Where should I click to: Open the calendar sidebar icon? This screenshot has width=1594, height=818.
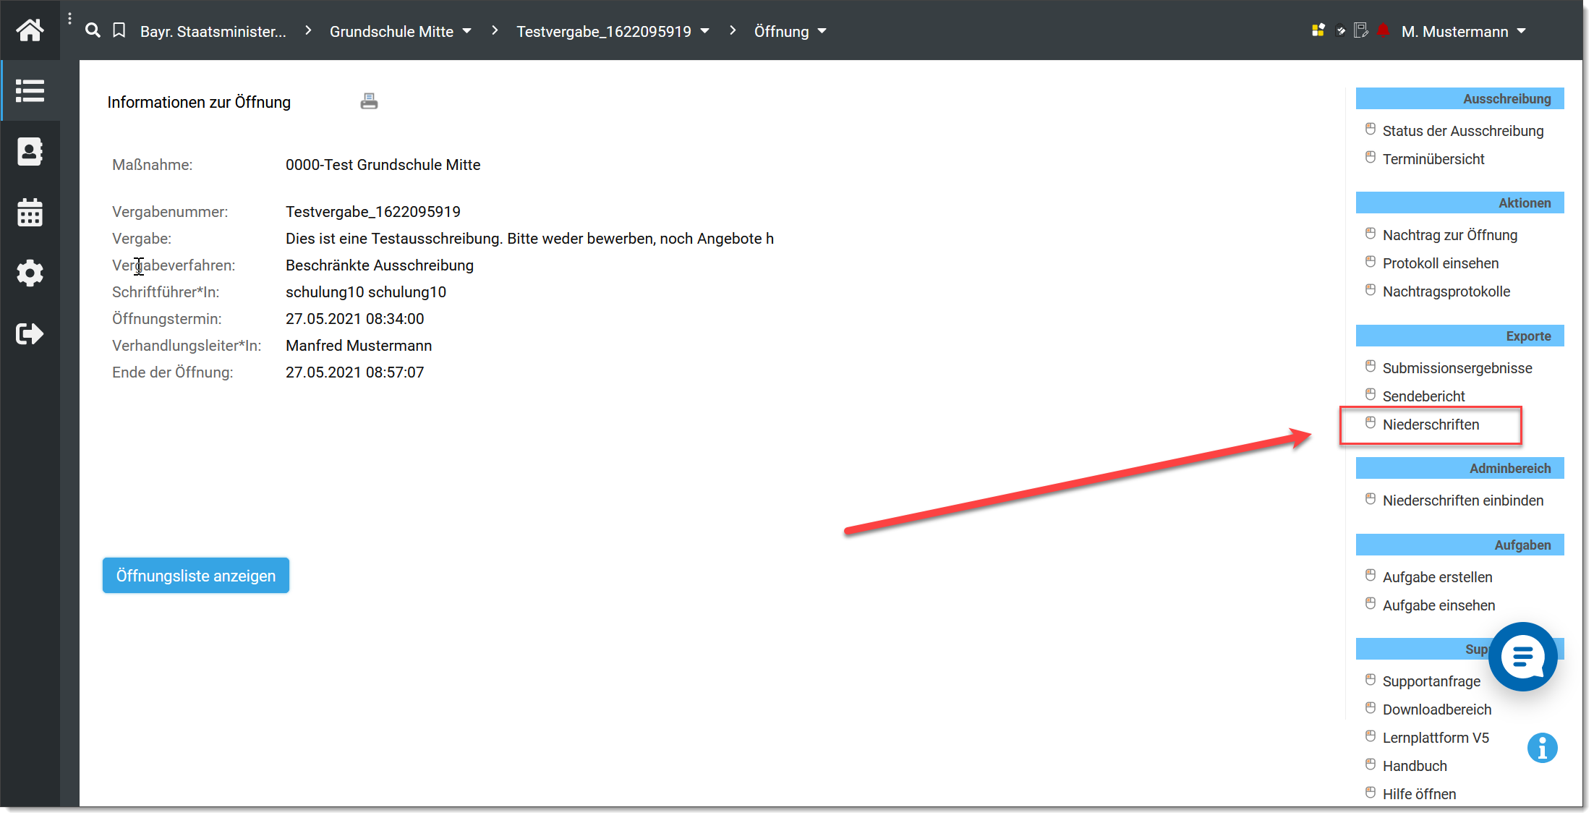(30, 213)
